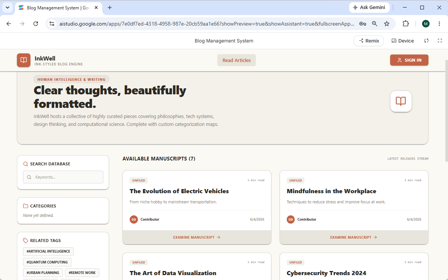Open Mindfulness in the Workplace title
448x280 pixels.
[x=331, y=191]
